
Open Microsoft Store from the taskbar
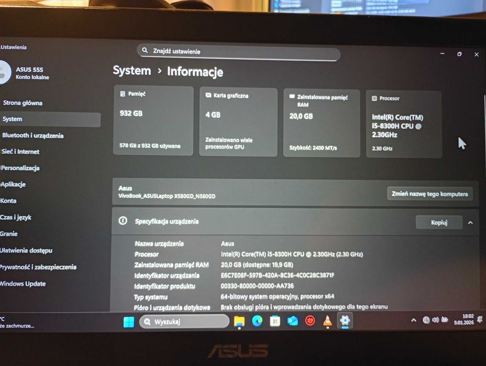coord(275,321)
